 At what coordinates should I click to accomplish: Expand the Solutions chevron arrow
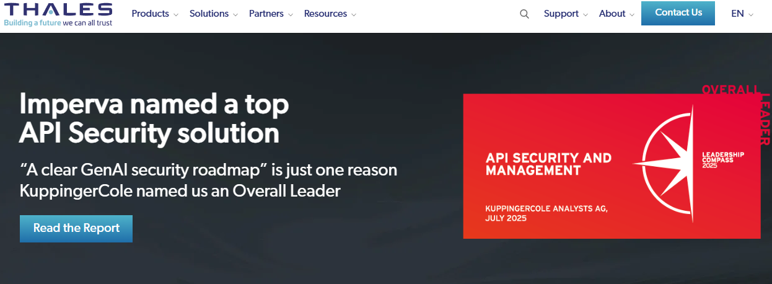click(235, 15)
